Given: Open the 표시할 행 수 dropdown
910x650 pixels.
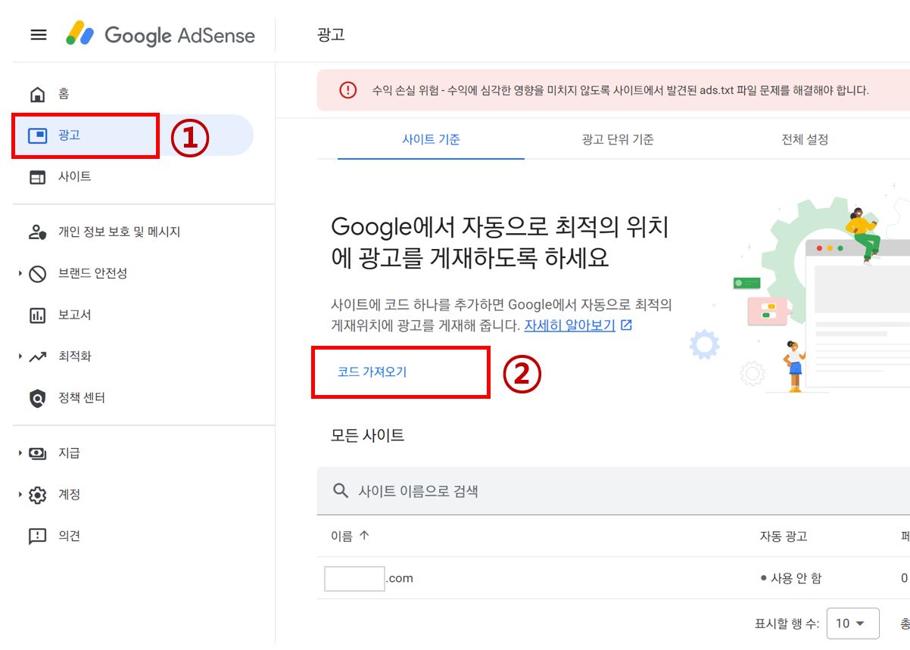Looking at the screenshot, I should pyautogui.click(x=855, y=622).
